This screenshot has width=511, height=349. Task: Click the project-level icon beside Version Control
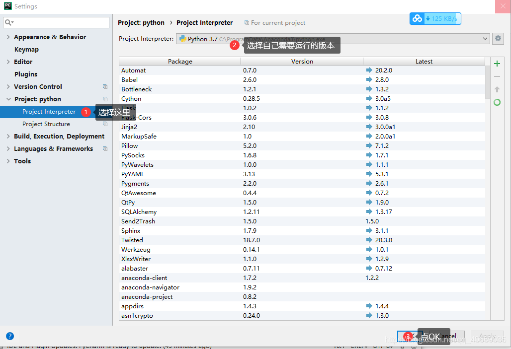105,86
